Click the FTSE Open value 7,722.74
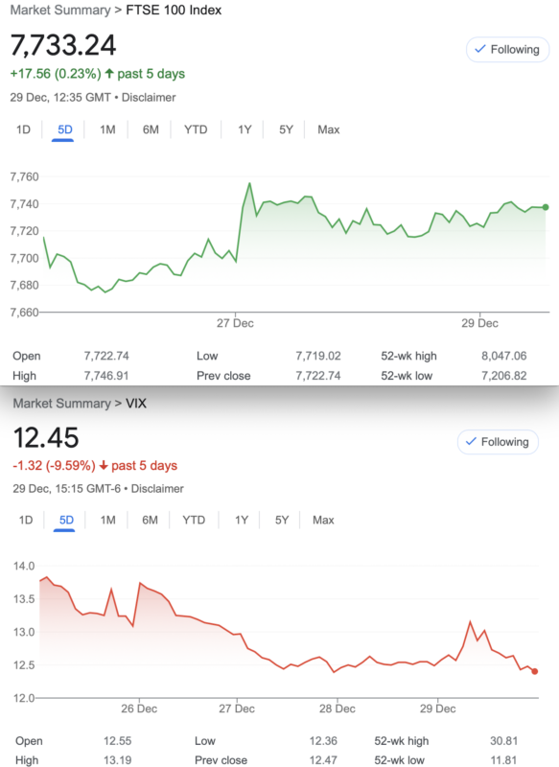The height and width of the screenshot is (767, 559). click(x=106, y=356)
